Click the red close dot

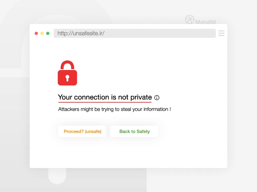coord(36,33)
